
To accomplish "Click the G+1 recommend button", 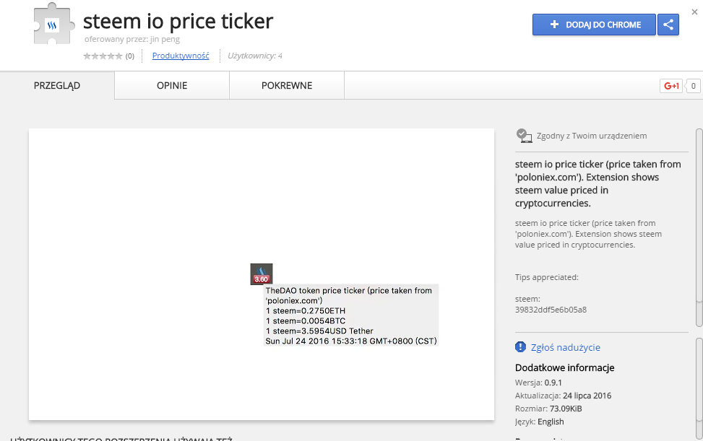I will click(670, 86).
